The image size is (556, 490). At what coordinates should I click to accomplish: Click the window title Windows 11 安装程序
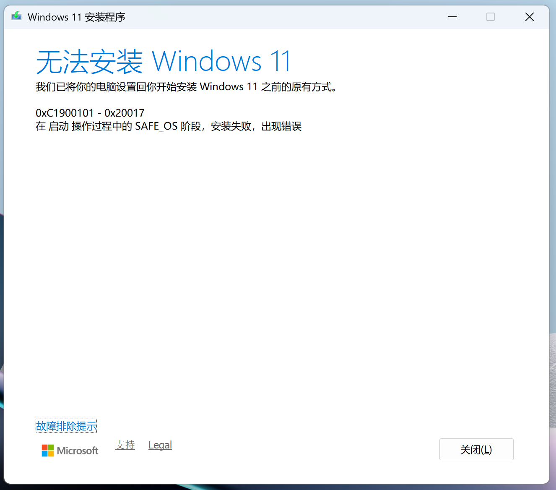pos(76,17)
